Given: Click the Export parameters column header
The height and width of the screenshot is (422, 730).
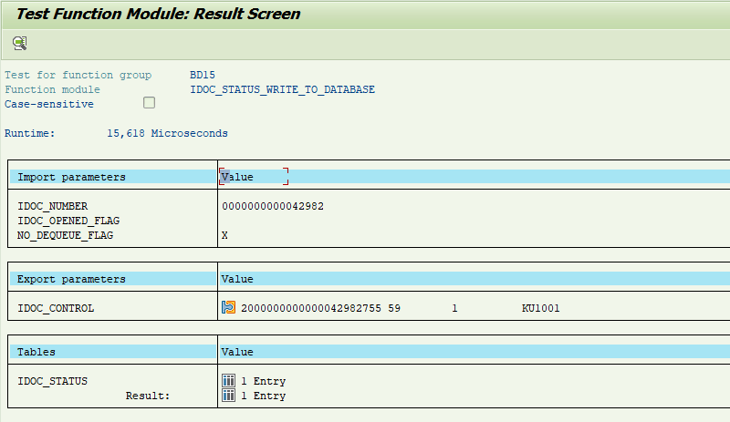Looking at the screenshot, I should pyautogui.click(x=71, y=279).
